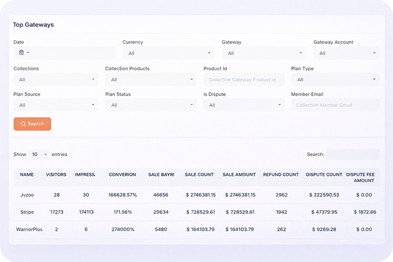Sort by Sale Count column header

[199, 175]
